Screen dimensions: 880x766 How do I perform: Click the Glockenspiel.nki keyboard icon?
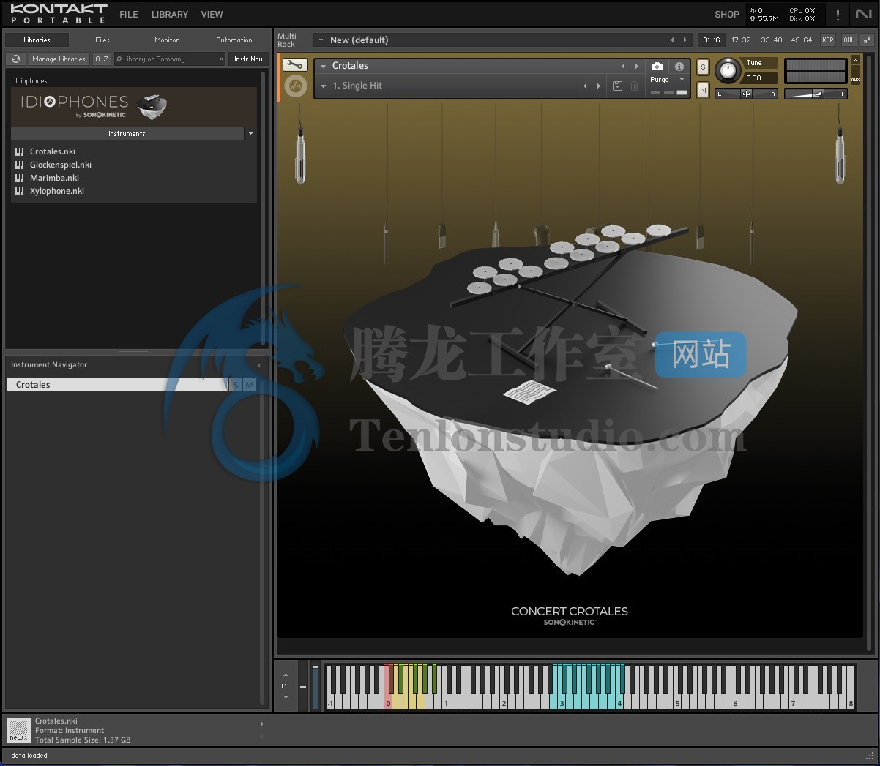20,165
